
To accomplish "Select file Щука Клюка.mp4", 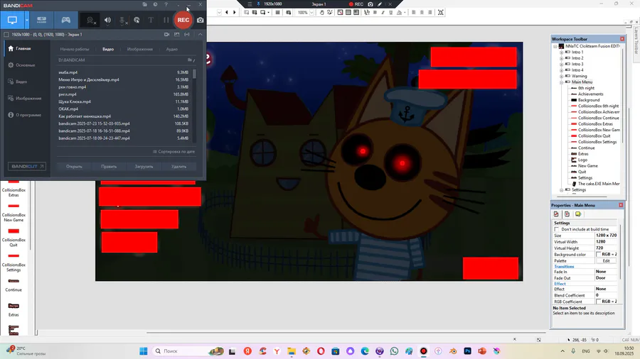I will [x=124, y=101].
